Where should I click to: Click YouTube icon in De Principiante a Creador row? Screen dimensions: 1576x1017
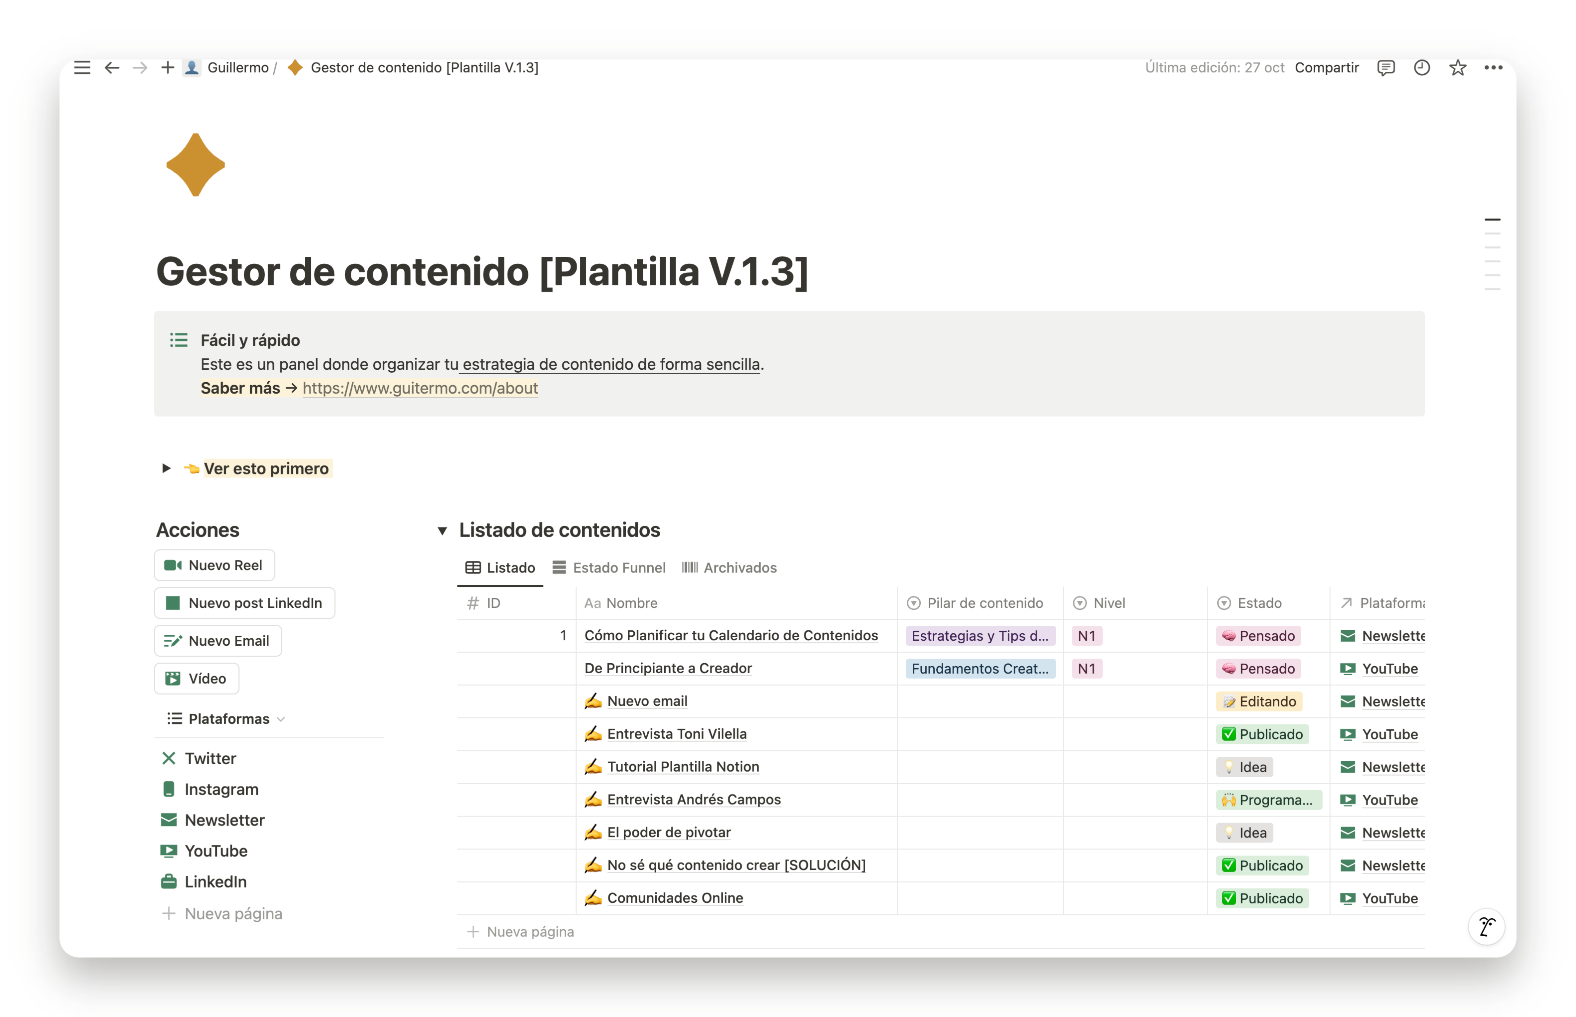[x=1348, y=668]
